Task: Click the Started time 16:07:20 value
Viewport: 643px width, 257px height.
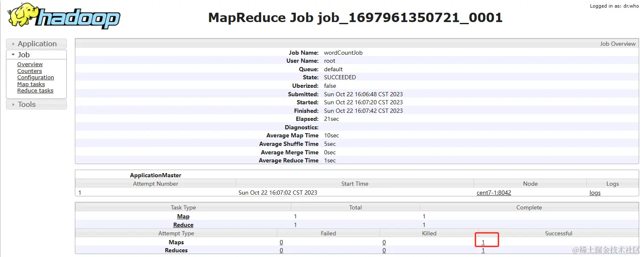Action: (x=363, y=102)
